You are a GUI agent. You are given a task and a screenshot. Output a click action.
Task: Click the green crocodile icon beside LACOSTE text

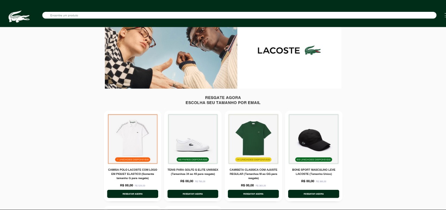click(x=313, y=50)
